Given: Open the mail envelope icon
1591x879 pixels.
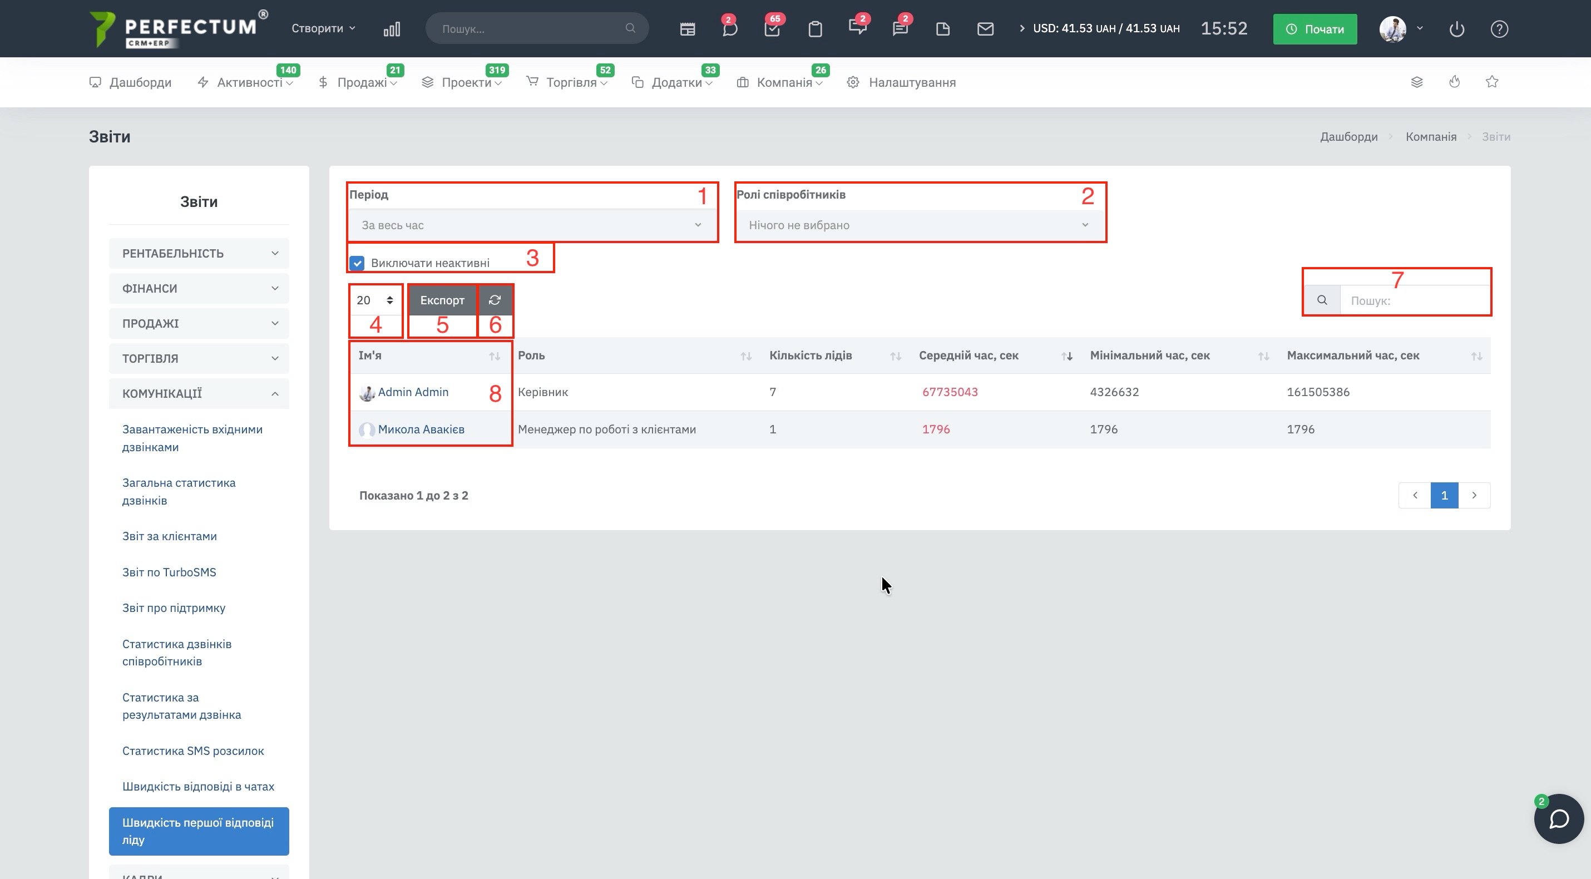Looking at the screenshot, I should (x=985, y=29).
